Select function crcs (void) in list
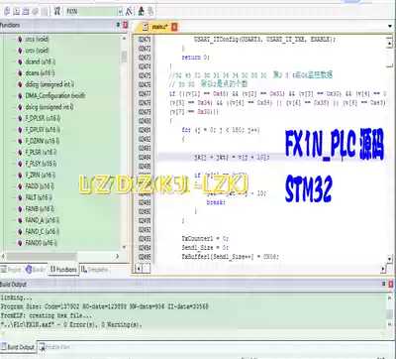Viewport: 396px width, 359px height. tap(37, 39)
